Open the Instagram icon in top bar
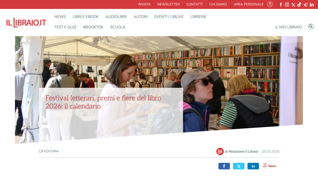Viewport: 318px width, 176px height. pos(287,5)
